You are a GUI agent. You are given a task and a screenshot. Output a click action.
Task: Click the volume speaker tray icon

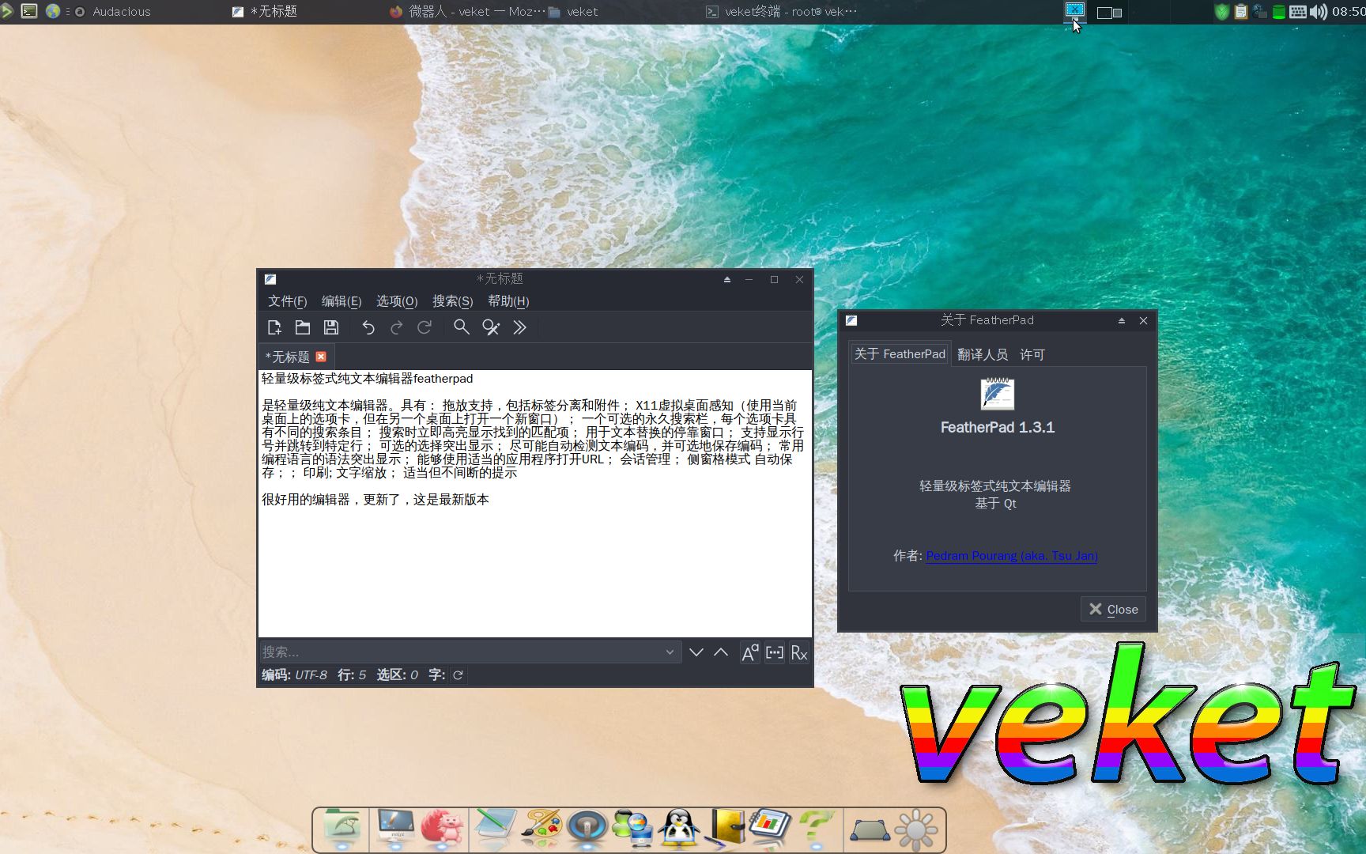point(1318,12)
